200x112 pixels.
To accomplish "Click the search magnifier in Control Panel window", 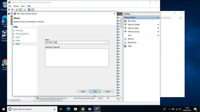I will (x=181, y=18).
